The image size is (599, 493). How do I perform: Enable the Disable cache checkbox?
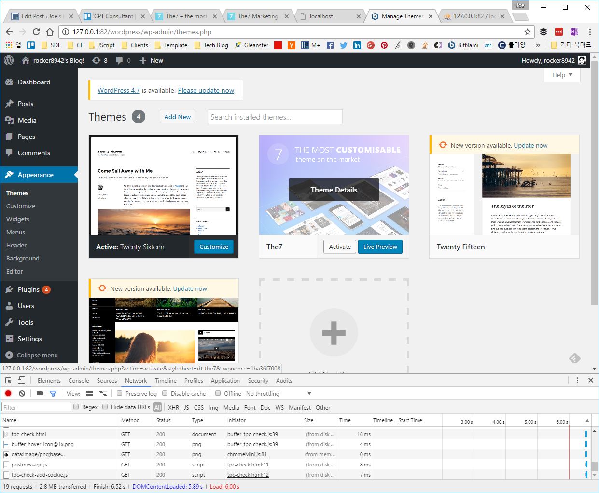coord(165,393)
